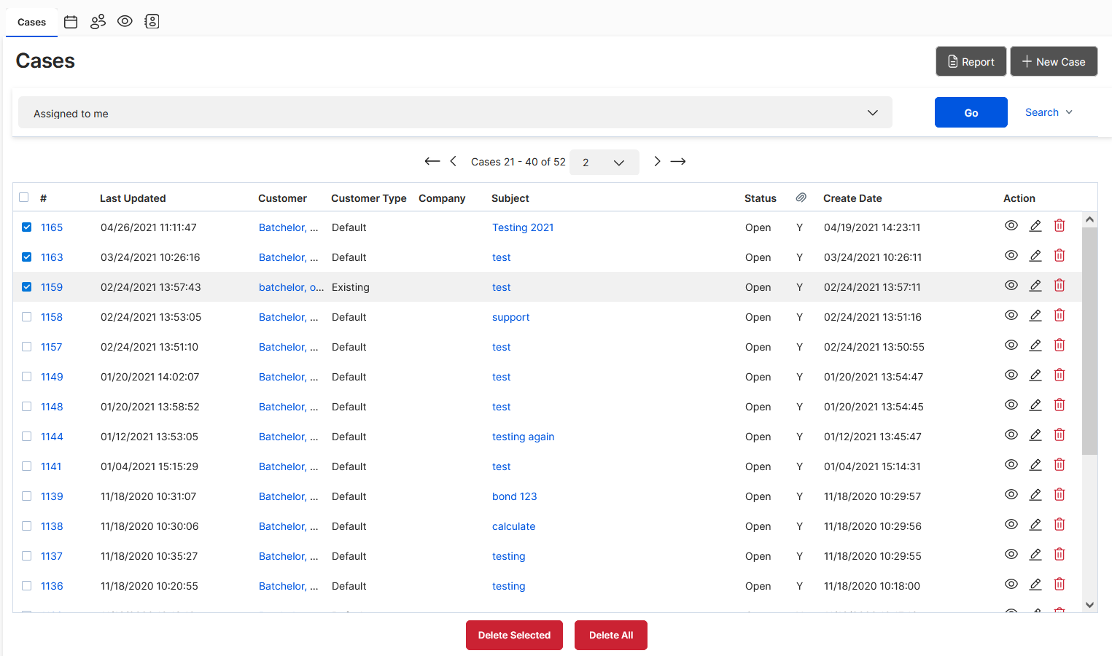Open the Testing 2021 subject link

[523, 227]
